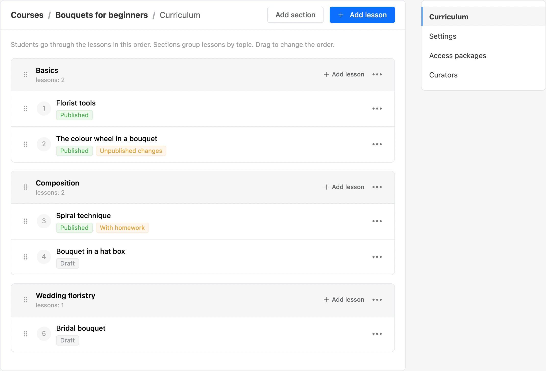Screen dimensions: 546x371
Task: Grab the drag handle for Bouquet in a hat box
Action: (26, 257)
